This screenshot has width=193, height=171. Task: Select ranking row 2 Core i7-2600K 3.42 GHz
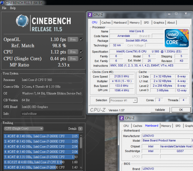[41, 141]
